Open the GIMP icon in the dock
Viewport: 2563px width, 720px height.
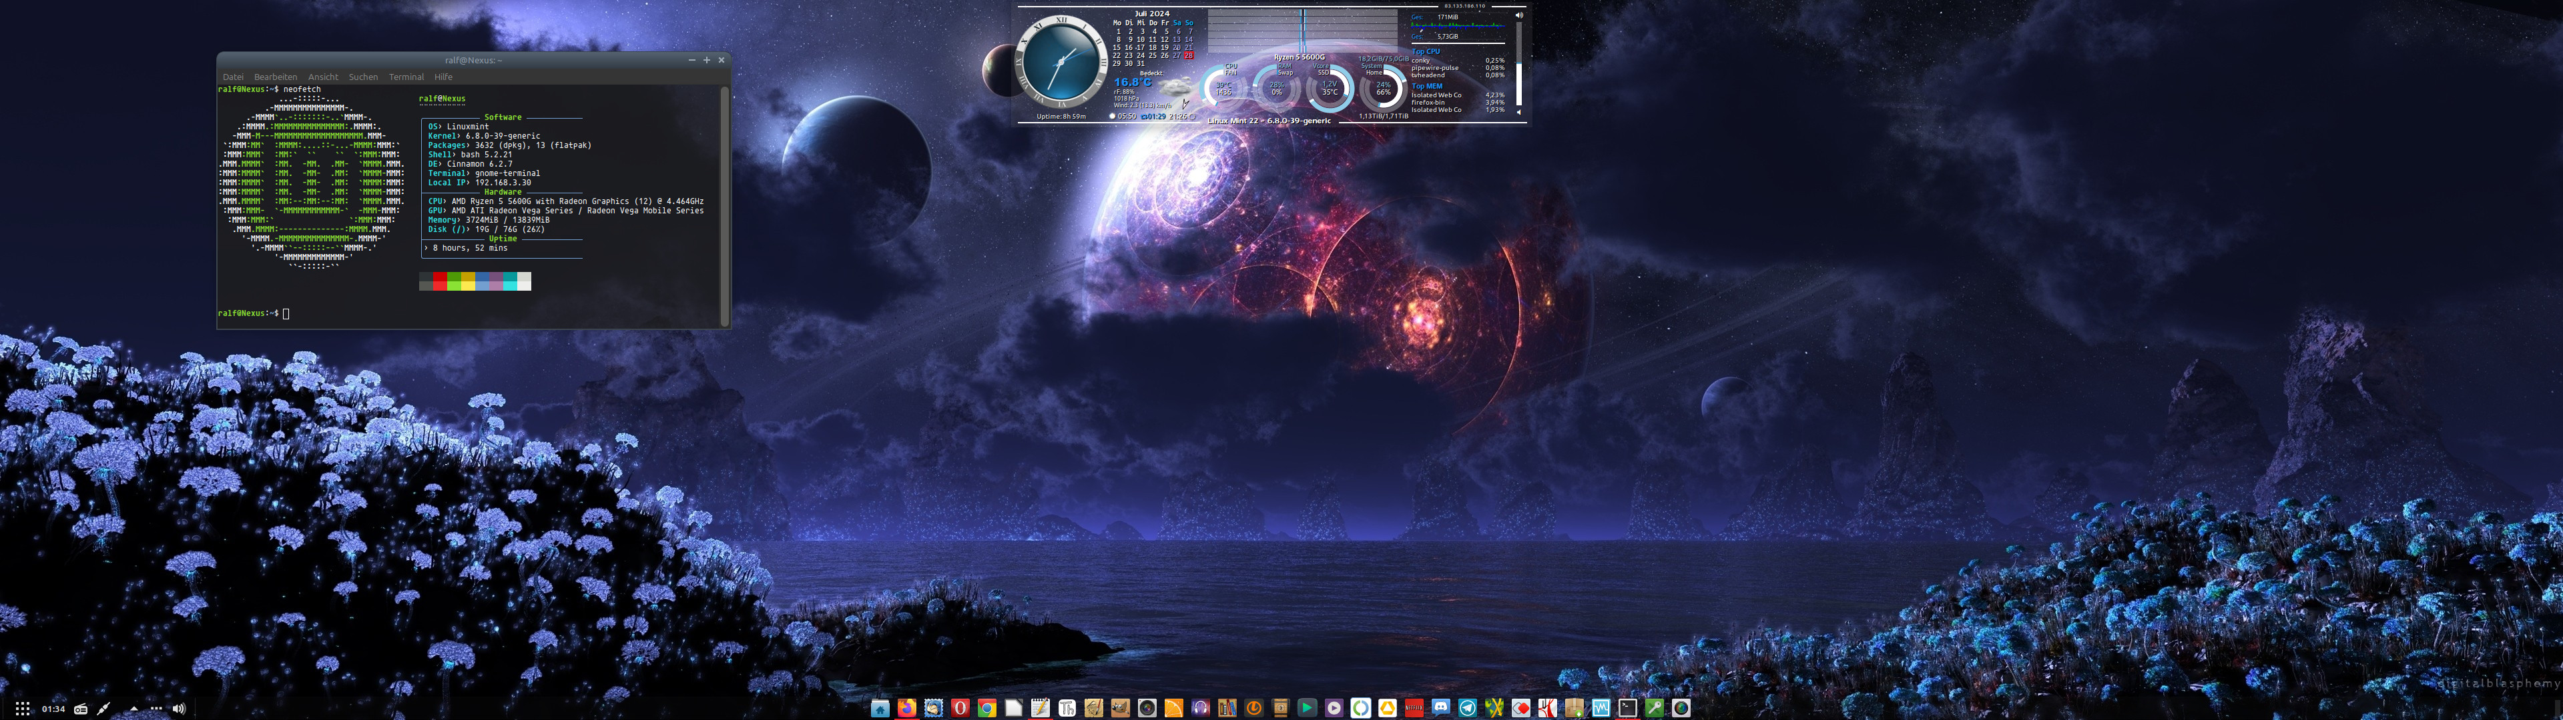1121,708
